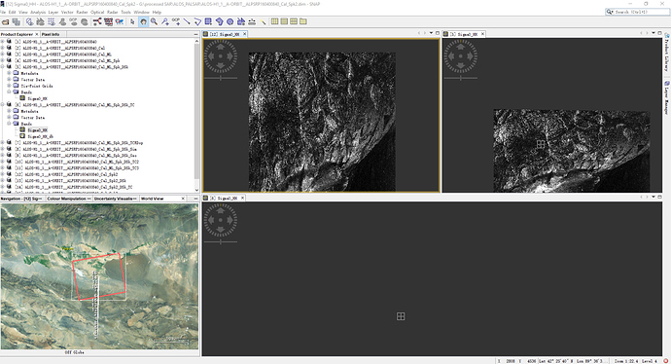Open the Product Library side panel
Viewport: 671px width, 364px height.
coord(667,54)
